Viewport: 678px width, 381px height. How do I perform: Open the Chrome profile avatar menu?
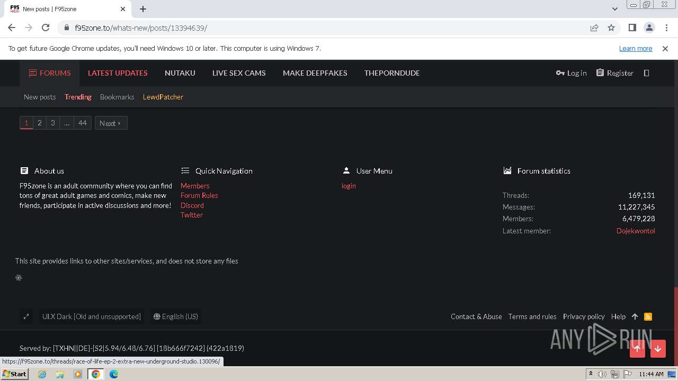click(x=649, y=28)
